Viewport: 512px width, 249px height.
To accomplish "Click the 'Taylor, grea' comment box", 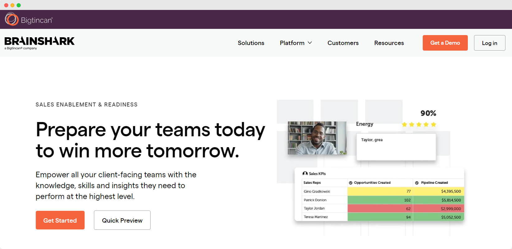I will point(396,147).
